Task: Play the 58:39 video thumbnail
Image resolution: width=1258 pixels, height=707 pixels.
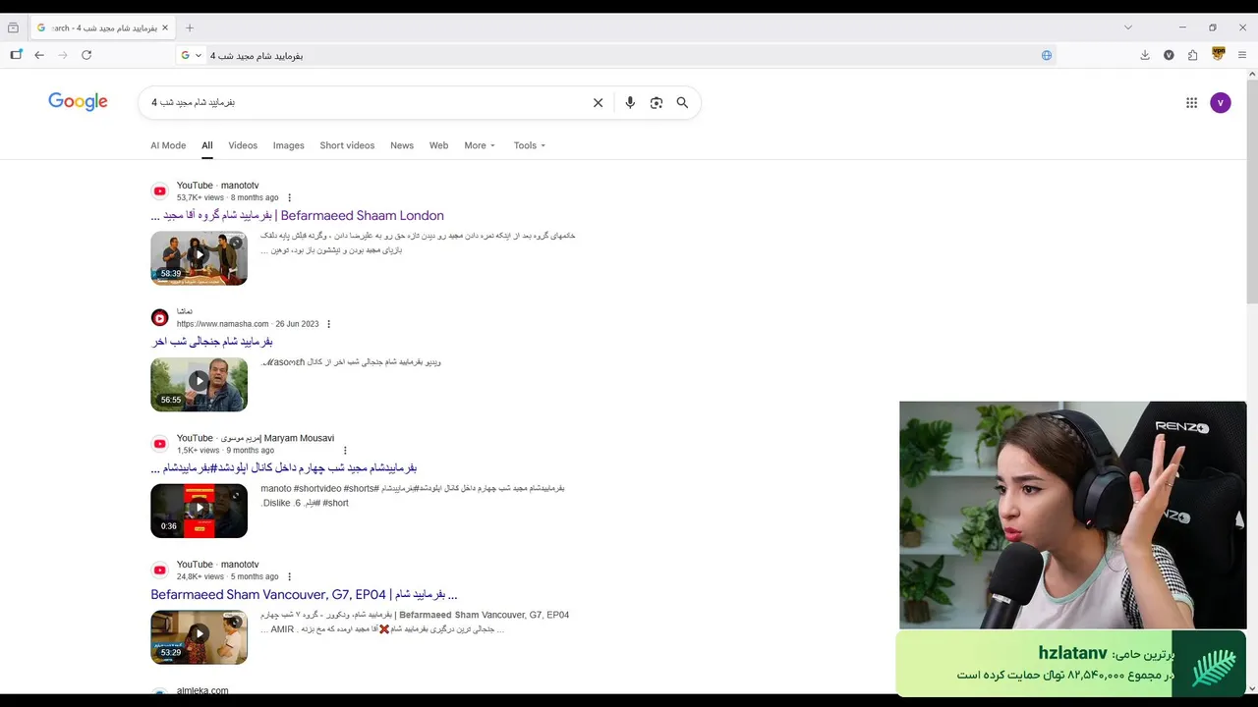Action: pos(199,258)
